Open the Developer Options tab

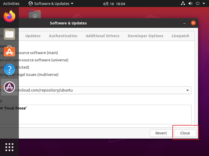pos(146,36)
